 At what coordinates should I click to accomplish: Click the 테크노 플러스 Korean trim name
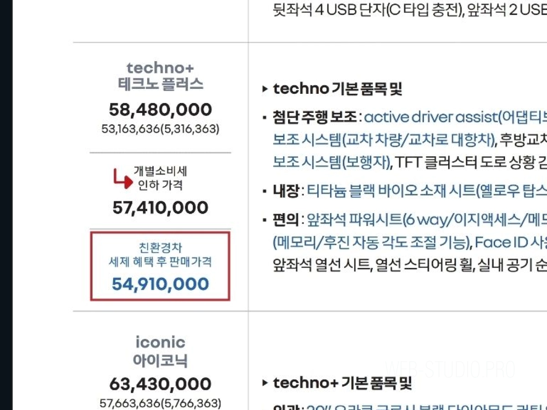(x=160, y=85)
